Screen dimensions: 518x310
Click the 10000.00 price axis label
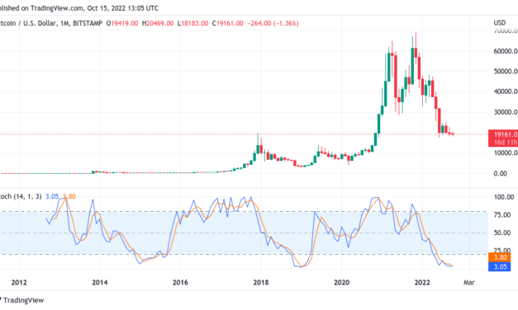[506, 153]
